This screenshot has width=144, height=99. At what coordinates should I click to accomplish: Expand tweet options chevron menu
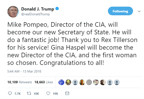[x=139, y=11]
